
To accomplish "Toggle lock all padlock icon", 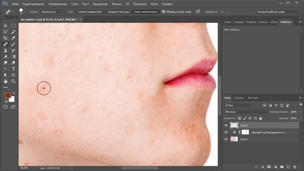I will [260, 118].
